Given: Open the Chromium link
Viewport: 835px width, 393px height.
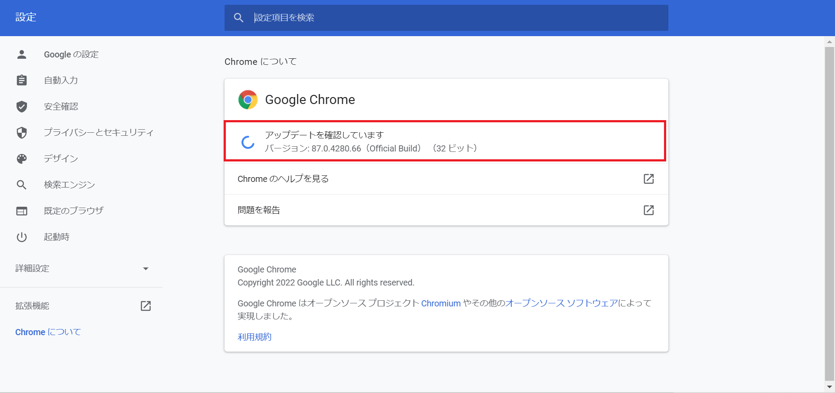Looking at the screenshot, I should pyautogui.click(x=441, y=303).
